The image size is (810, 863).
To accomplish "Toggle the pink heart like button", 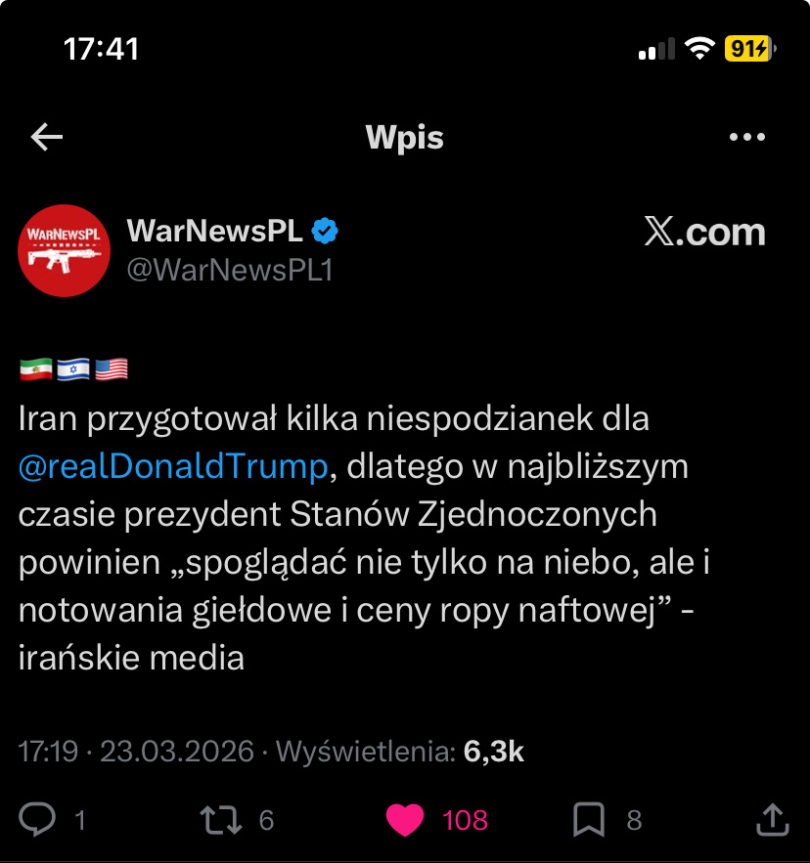I will [x=405, y=820].
